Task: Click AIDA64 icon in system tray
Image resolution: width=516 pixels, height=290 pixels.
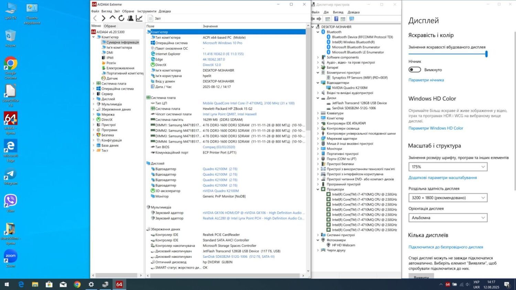Action: (x=448, y=284)
